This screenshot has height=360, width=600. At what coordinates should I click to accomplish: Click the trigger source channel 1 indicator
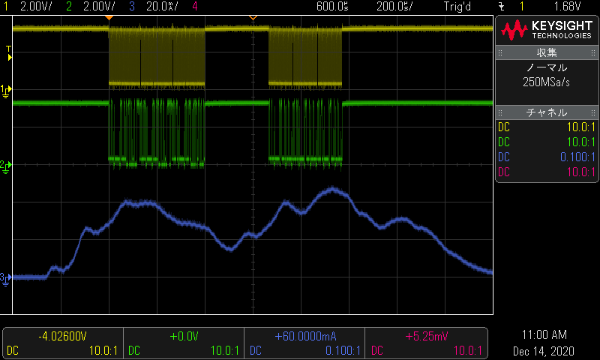click(522, 6)
